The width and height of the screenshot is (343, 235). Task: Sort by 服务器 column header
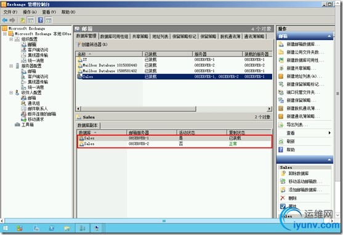coord(217,54)
